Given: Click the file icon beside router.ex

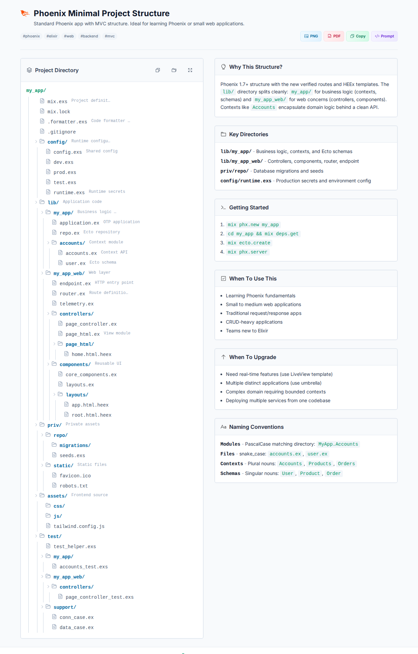Looking at the screenshot, I should pos(54,293).
